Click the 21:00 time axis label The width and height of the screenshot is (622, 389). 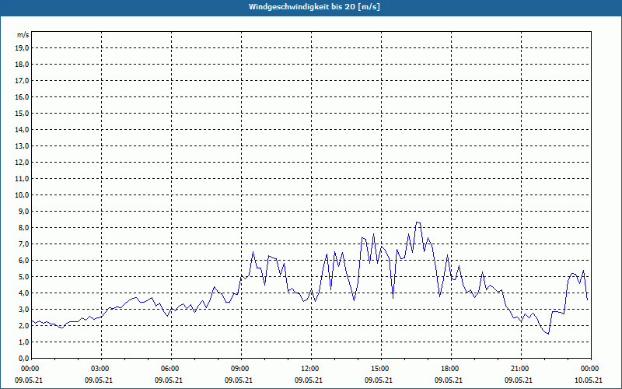520,369
